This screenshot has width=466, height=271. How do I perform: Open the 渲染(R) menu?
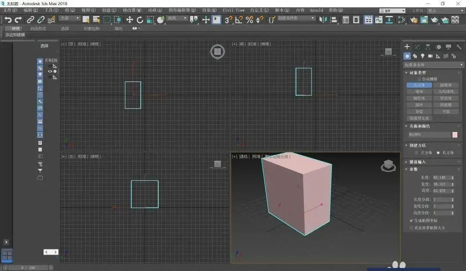pyautogui.click(x=209, y=10)
